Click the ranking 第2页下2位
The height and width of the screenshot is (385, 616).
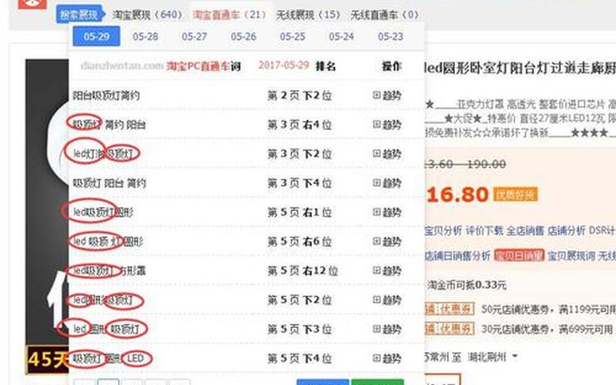coord(300,95)
